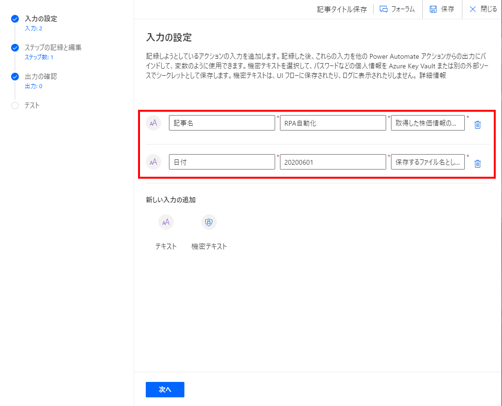Click the X icon beside 閉じる
502x406 pixels.
473,9
